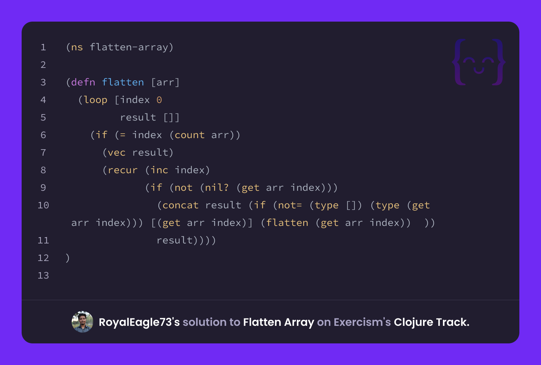
Task: Click the 'Flatten Array' exercise name
Action: pos(279,322)
